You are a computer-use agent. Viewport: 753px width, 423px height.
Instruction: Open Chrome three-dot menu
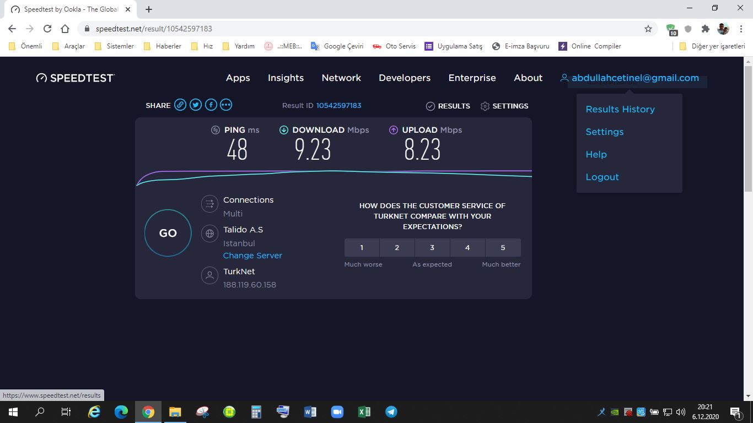coord(741,29)
